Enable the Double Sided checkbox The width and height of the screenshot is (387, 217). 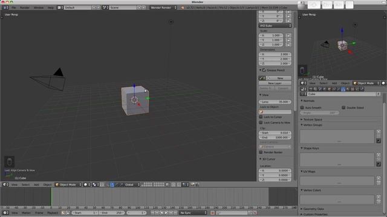tap(343, 107)
